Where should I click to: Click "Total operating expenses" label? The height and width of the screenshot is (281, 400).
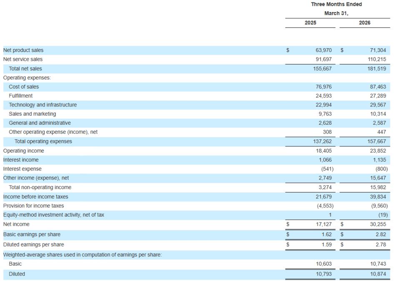pos(43,141)
